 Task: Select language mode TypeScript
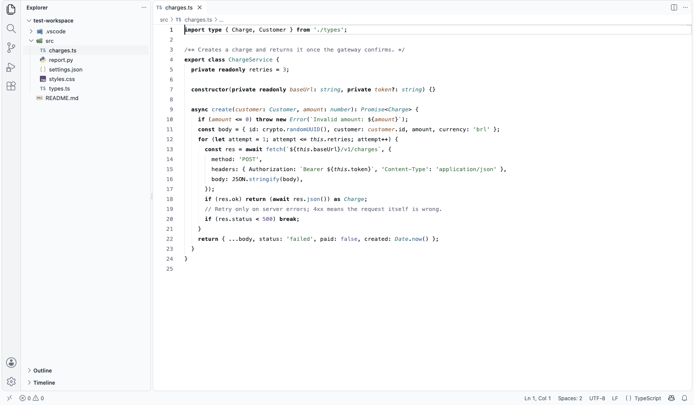[648, 398]
